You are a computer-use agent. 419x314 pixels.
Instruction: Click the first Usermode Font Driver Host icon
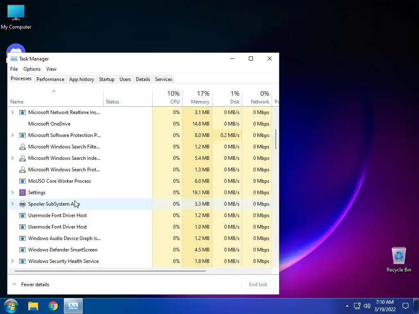tap(23, 215)
